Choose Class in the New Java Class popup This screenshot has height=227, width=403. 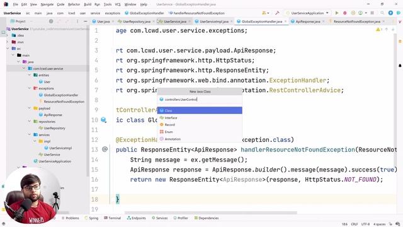pyautogui.click(x=200, y=110)
